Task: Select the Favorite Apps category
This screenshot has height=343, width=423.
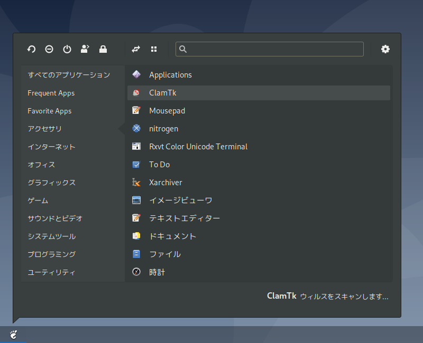Action: pyautogui.click(x=73, y=111)
